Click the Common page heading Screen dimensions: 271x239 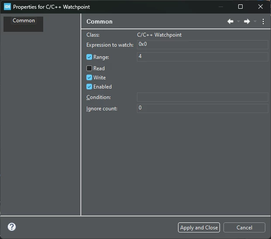pos(99,21)
